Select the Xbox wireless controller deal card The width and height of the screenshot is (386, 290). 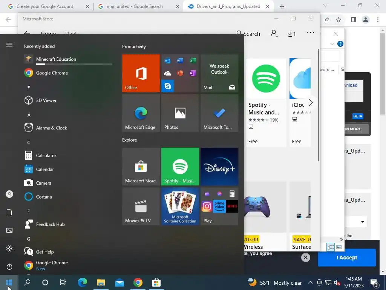coord(265,216)
